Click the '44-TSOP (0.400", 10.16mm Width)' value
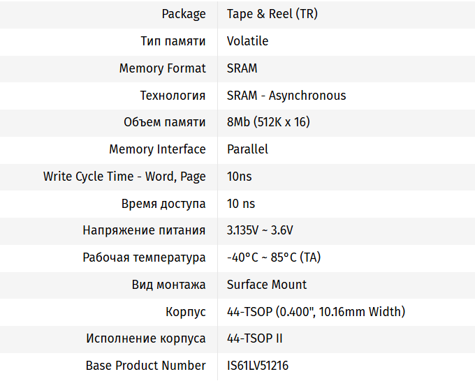 pos(316,312)
